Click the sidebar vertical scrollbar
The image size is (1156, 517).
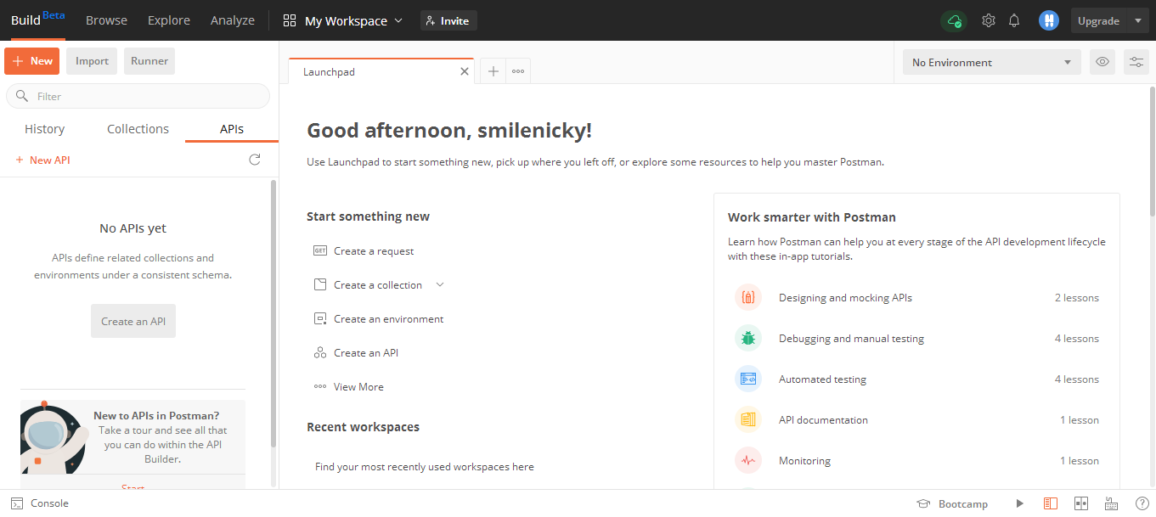click(273, 314)
